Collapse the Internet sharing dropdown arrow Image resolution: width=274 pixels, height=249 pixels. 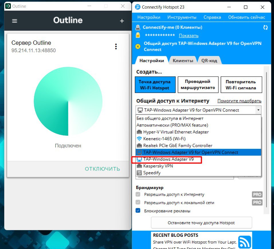coord(258,110)
